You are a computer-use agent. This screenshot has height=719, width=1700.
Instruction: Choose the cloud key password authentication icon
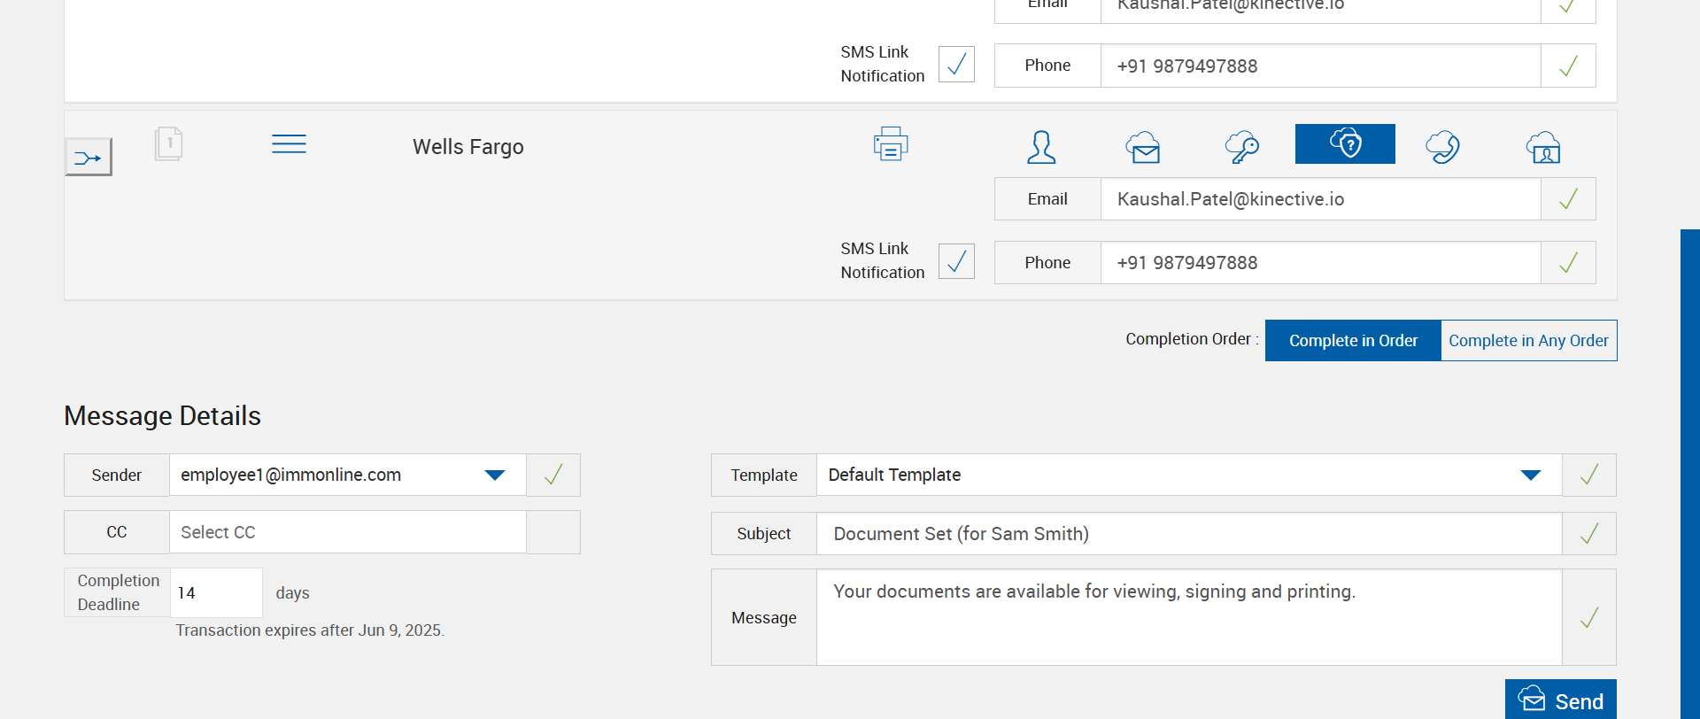point(1242,147)
